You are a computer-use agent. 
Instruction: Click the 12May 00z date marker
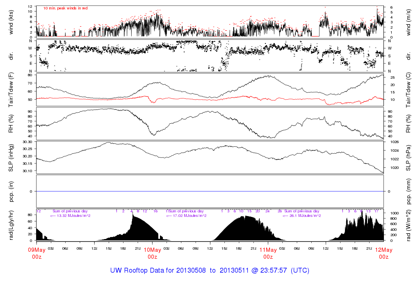click(383, 253)
